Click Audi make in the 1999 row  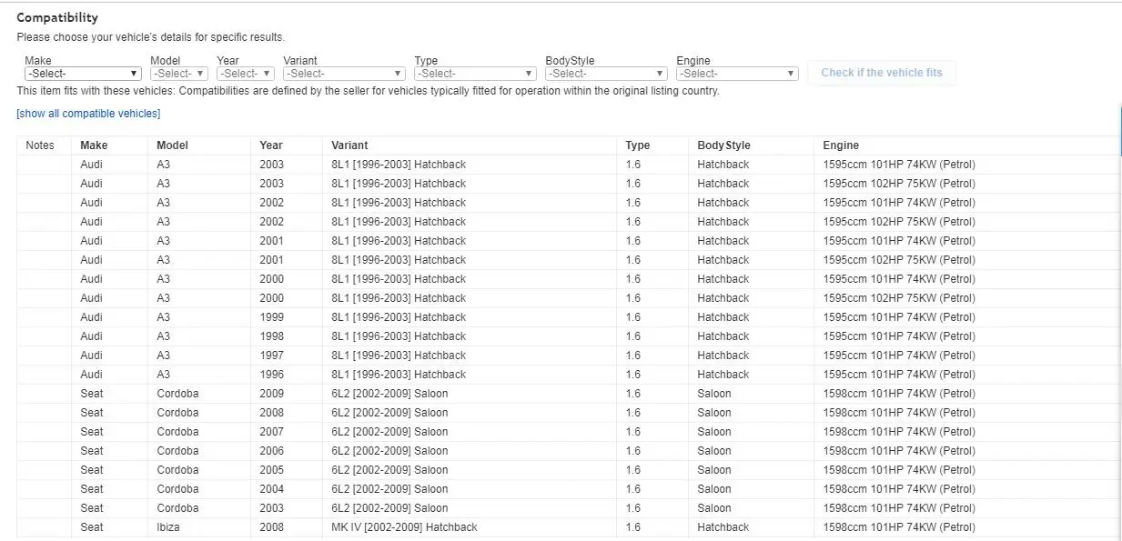pyautogui.click(x=91, y=317)
